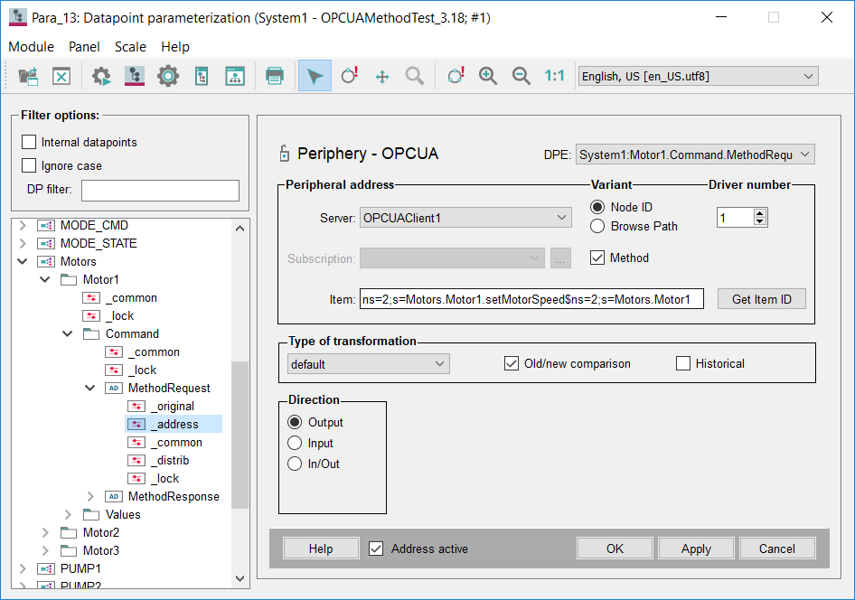Select the arrow pointer tool

315,77
